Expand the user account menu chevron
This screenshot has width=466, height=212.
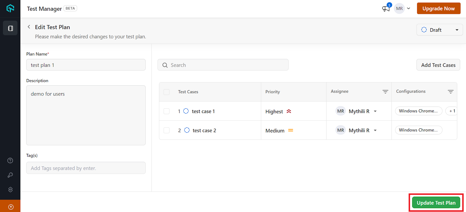pos(409,8)
